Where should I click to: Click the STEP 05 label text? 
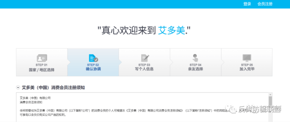[247, 65]
